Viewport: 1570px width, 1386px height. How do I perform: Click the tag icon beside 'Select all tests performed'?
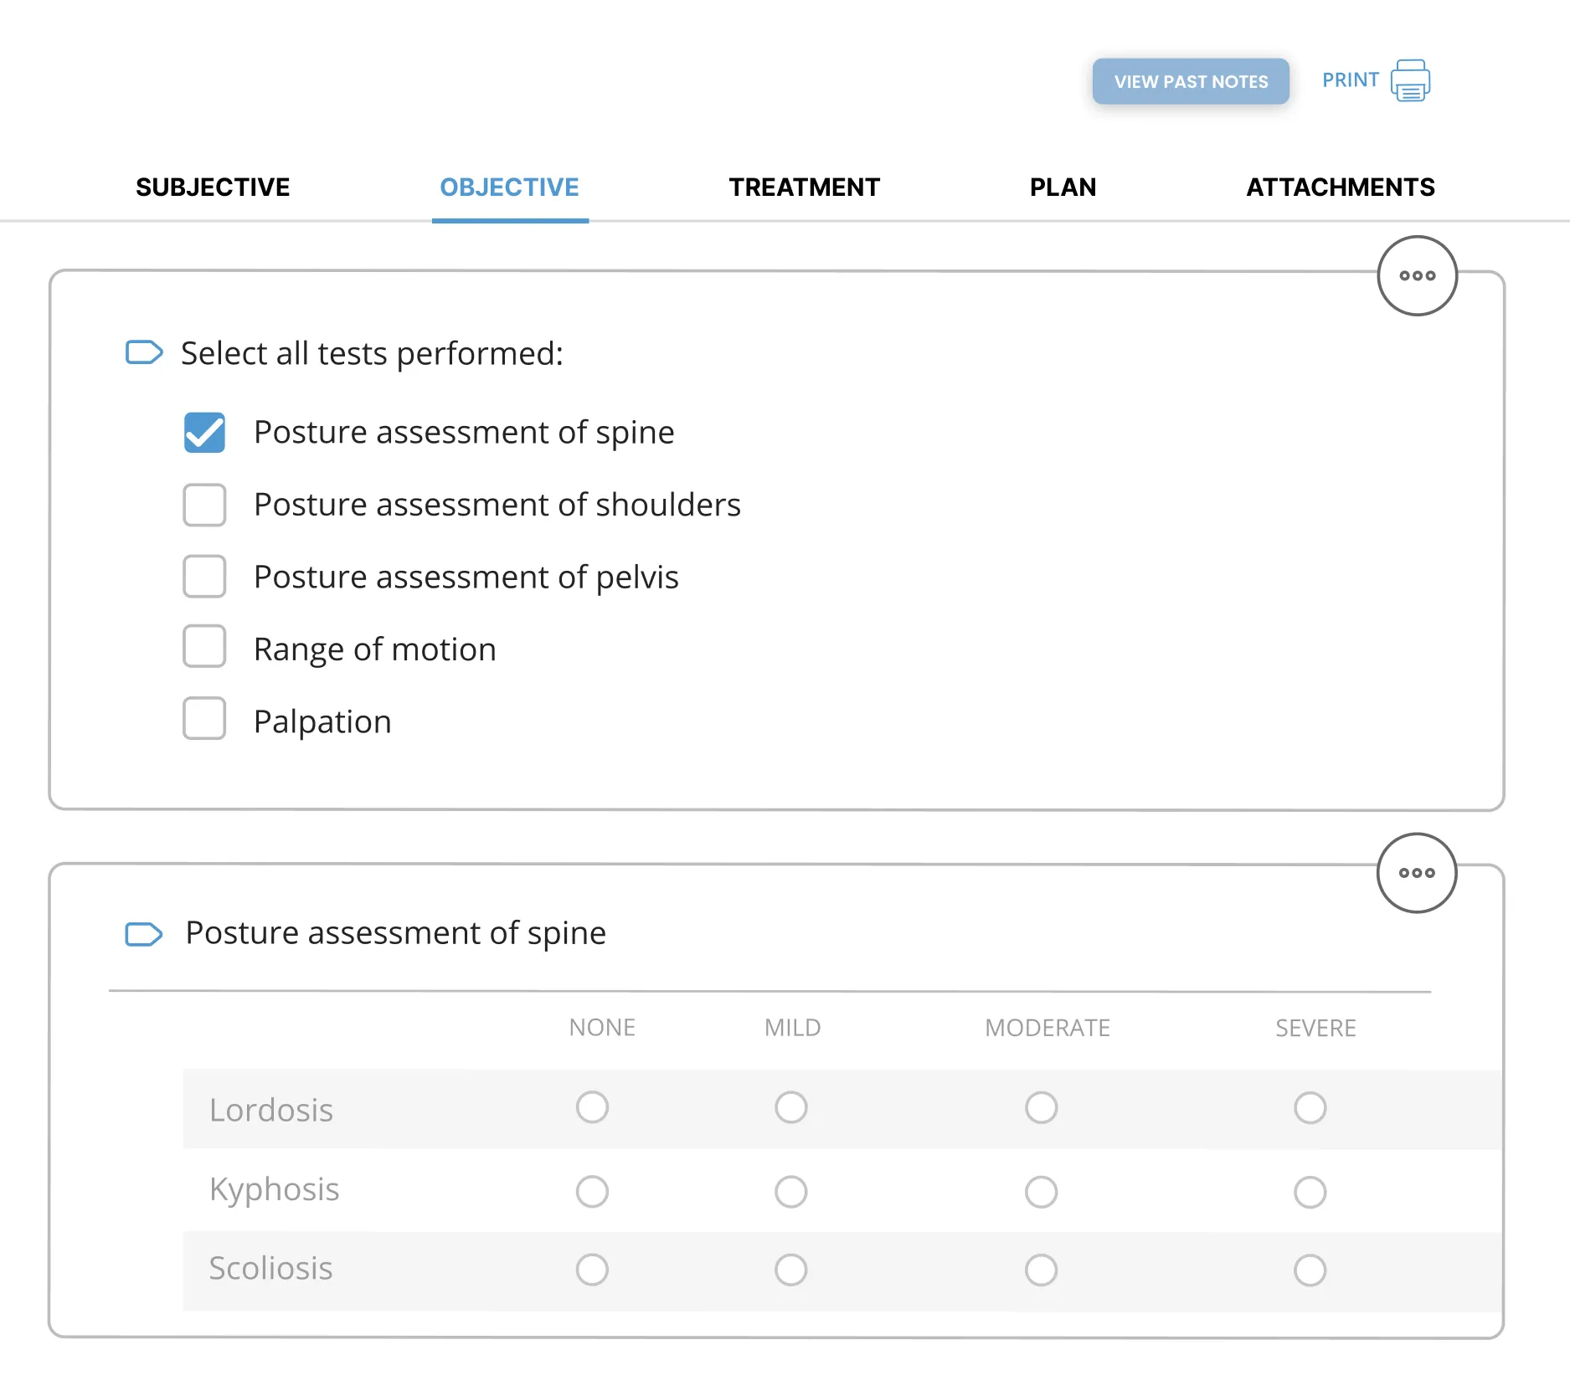[146, 353]
